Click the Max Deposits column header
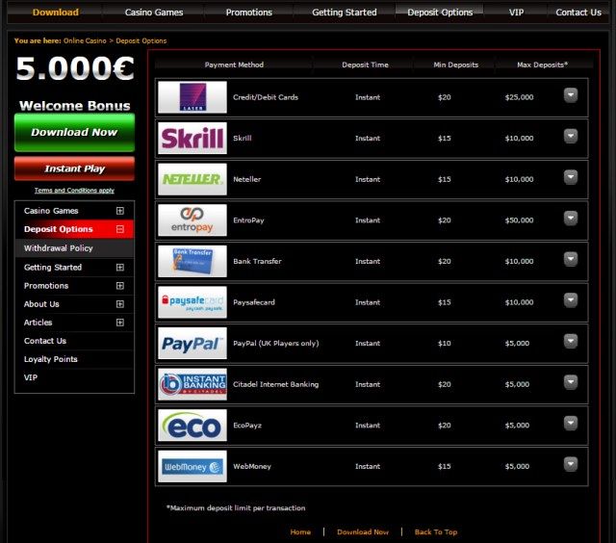Screen dimensions: 616x543 542,65
